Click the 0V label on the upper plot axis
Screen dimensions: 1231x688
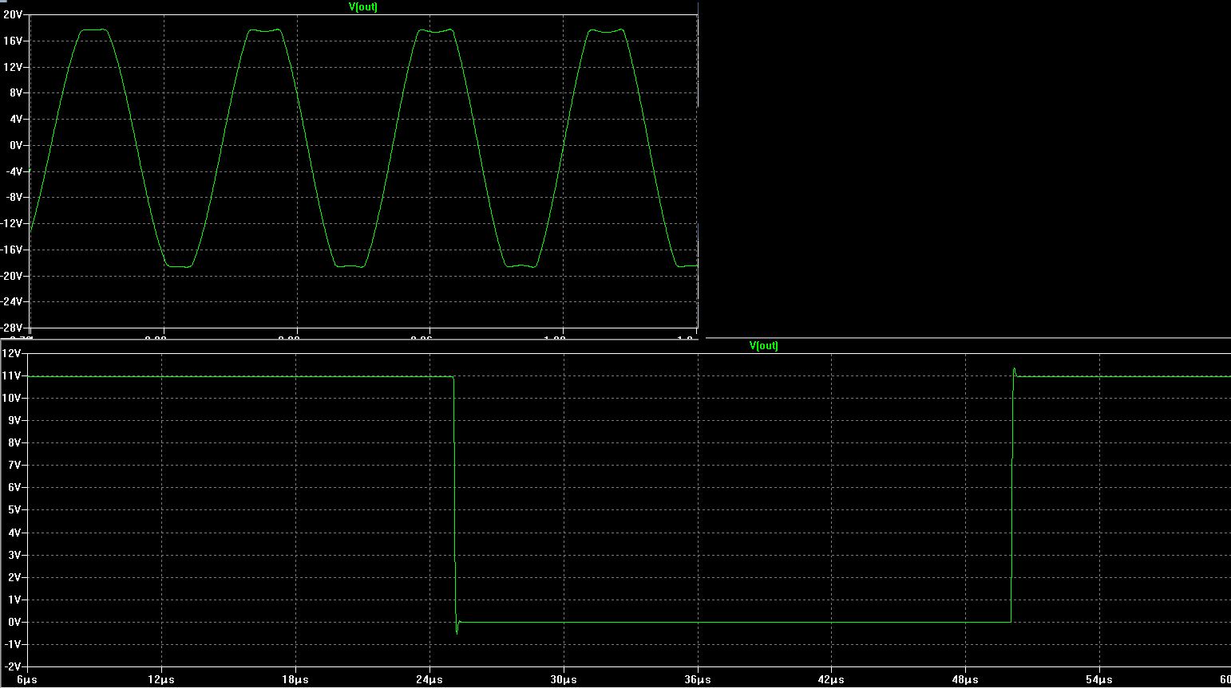16,146
